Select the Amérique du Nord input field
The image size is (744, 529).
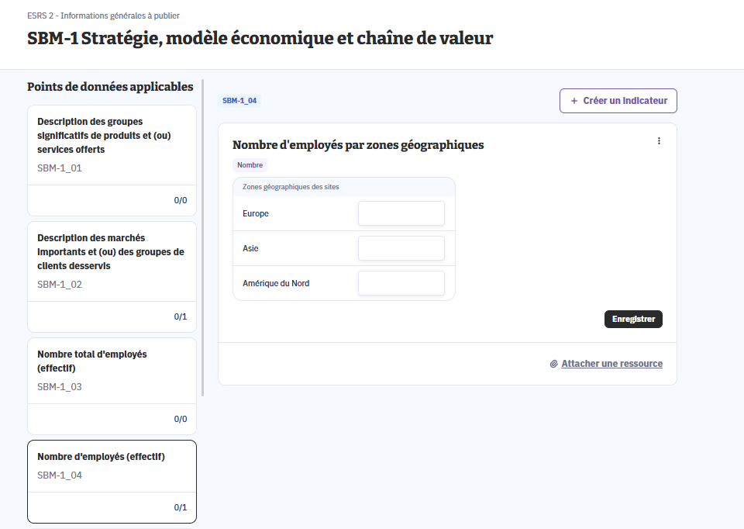click(401, 283)
